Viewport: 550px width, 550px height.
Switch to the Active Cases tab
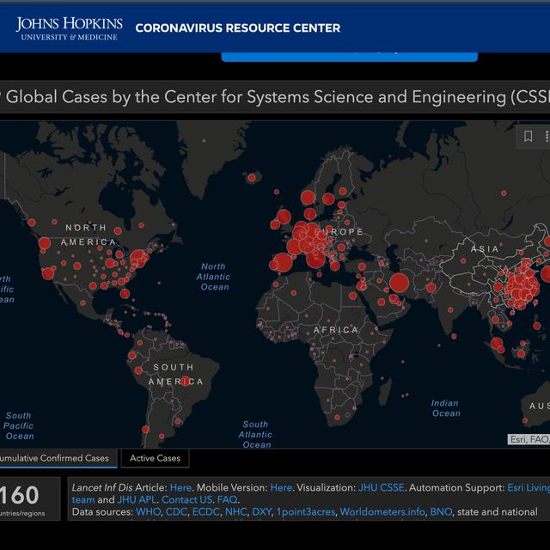click(155, 458)
